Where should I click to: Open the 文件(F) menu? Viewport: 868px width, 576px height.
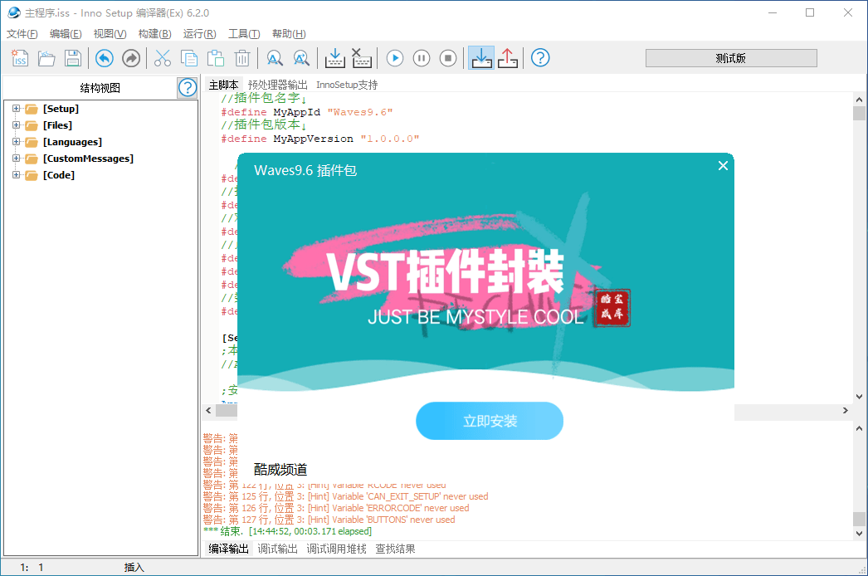22,34
